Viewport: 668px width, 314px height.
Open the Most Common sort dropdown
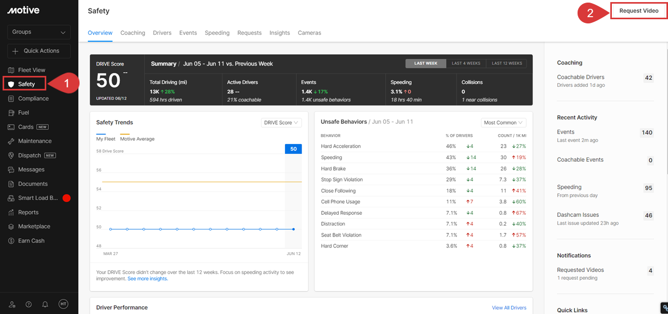503,123
